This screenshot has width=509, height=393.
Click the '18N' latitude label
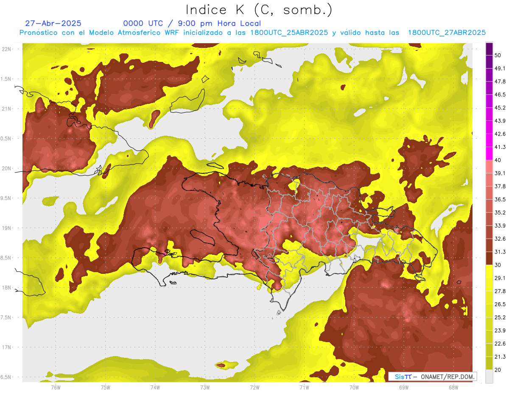[6, 288]
